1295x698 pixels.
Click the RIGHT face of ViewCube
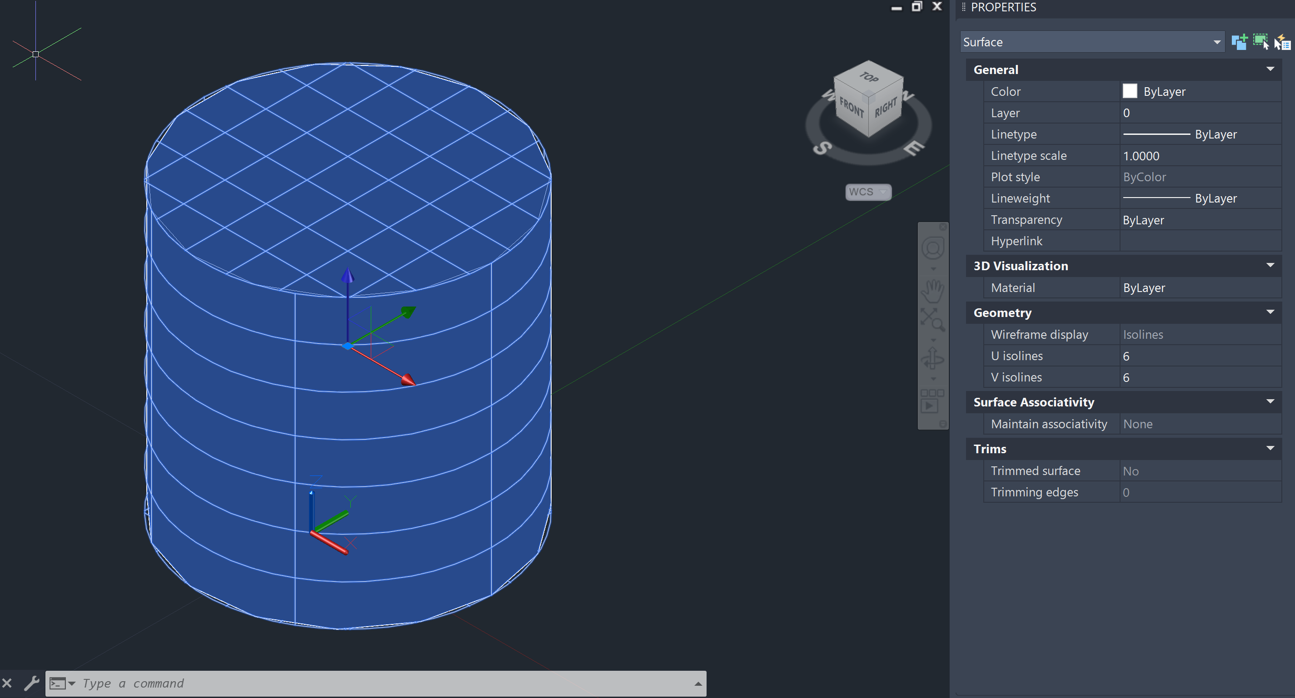(886, 107)
